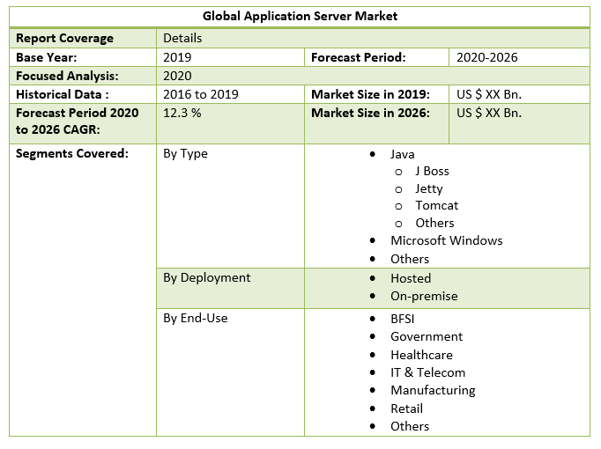Click the 2020-2026 forecast period value
Image resolution: width=601 pixels, height=449 pixels.
486,57
